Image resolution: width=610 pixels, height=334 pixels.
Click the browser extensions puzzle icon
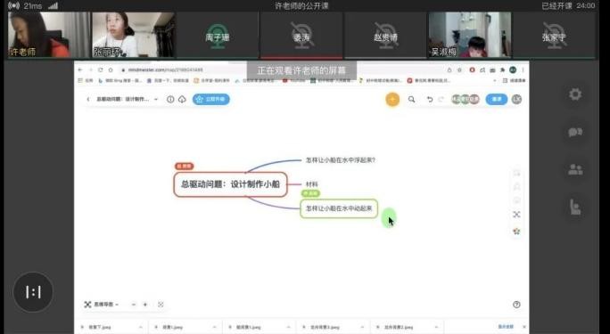click(503, 69)
